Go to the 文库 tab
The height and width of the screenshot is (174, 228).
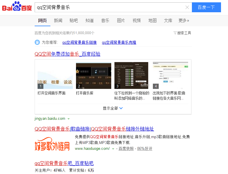(x=168, y=21)
